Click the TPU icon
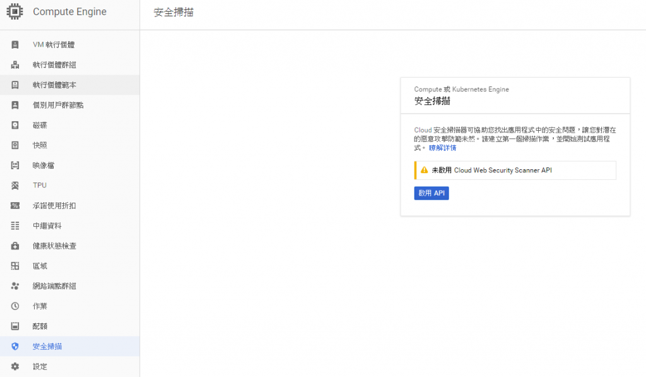 15,186
